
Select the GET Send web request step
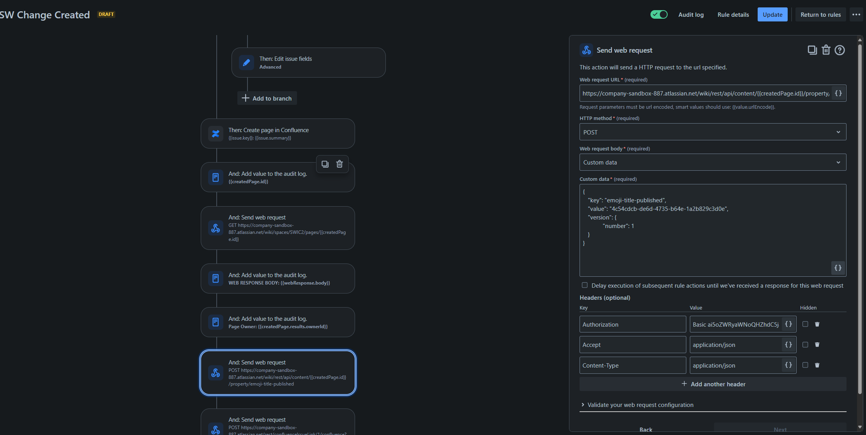pos(278,228)
